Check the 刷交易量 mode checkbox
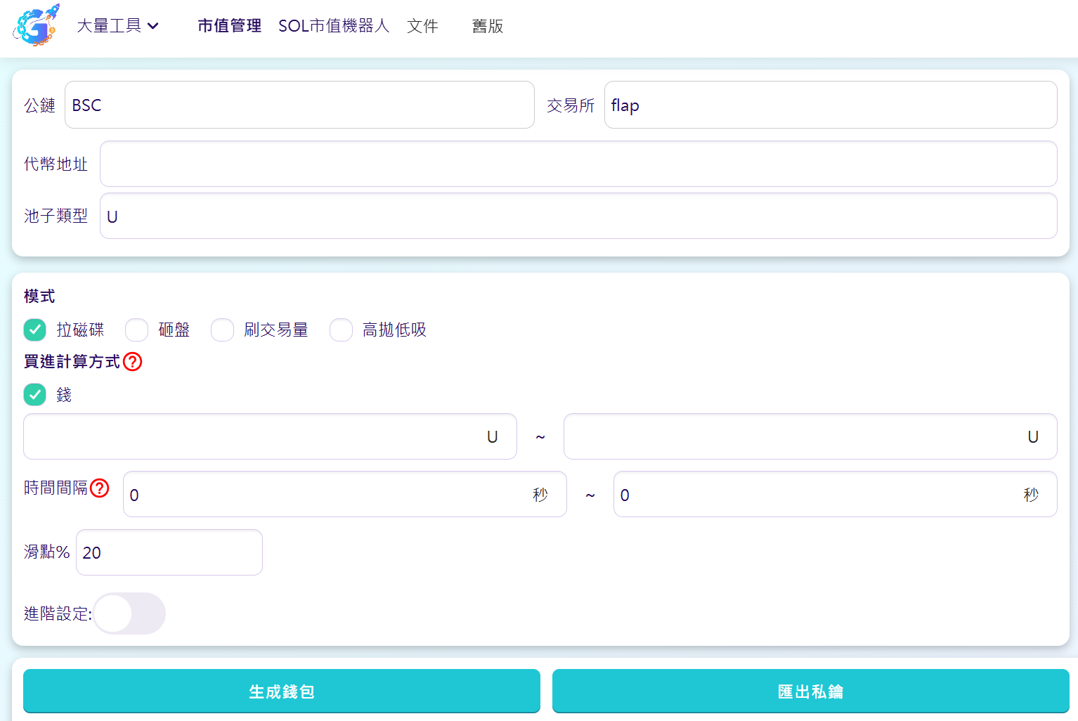 pyautogui.click(x=223, y=330)
